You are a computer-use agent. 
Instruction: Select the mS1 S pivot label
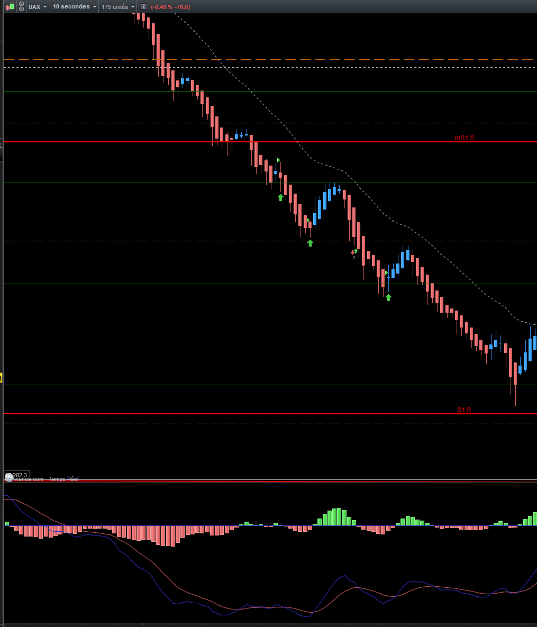tap(464, 138)
